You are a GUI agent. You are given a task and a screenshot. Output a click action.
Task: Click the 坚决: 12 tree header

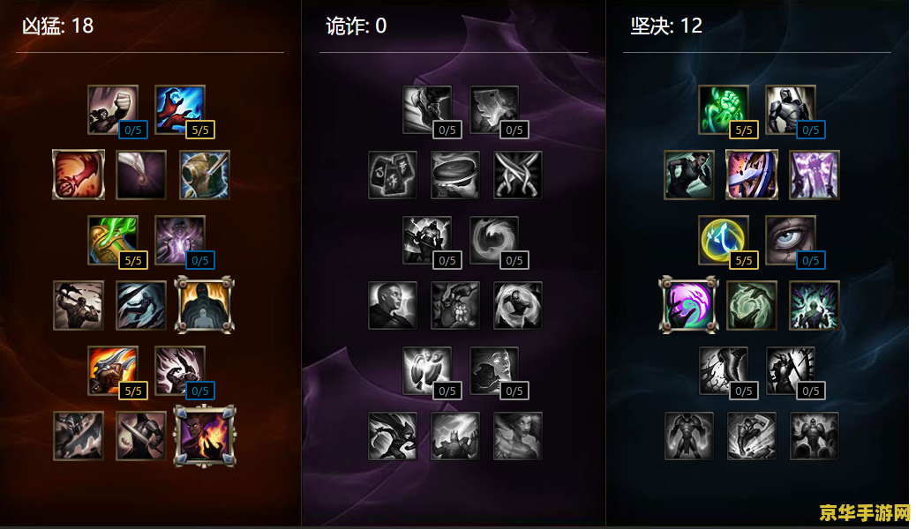coord(666,26)
